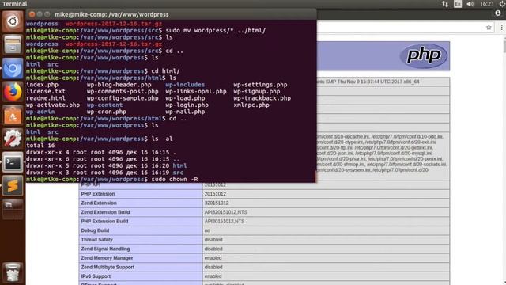Image resolution: width=506 pixels, height=285 pixels.
Task: Click 'wp-content' directory in the terminal listing
Action: (x=104, y=105)
